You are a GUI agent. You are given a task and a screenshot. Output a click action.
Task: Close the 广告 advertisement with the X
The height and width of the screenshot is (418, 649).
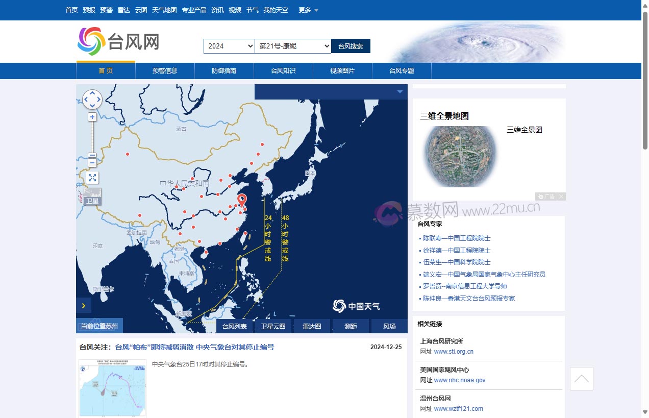click(x=561, y=196)
